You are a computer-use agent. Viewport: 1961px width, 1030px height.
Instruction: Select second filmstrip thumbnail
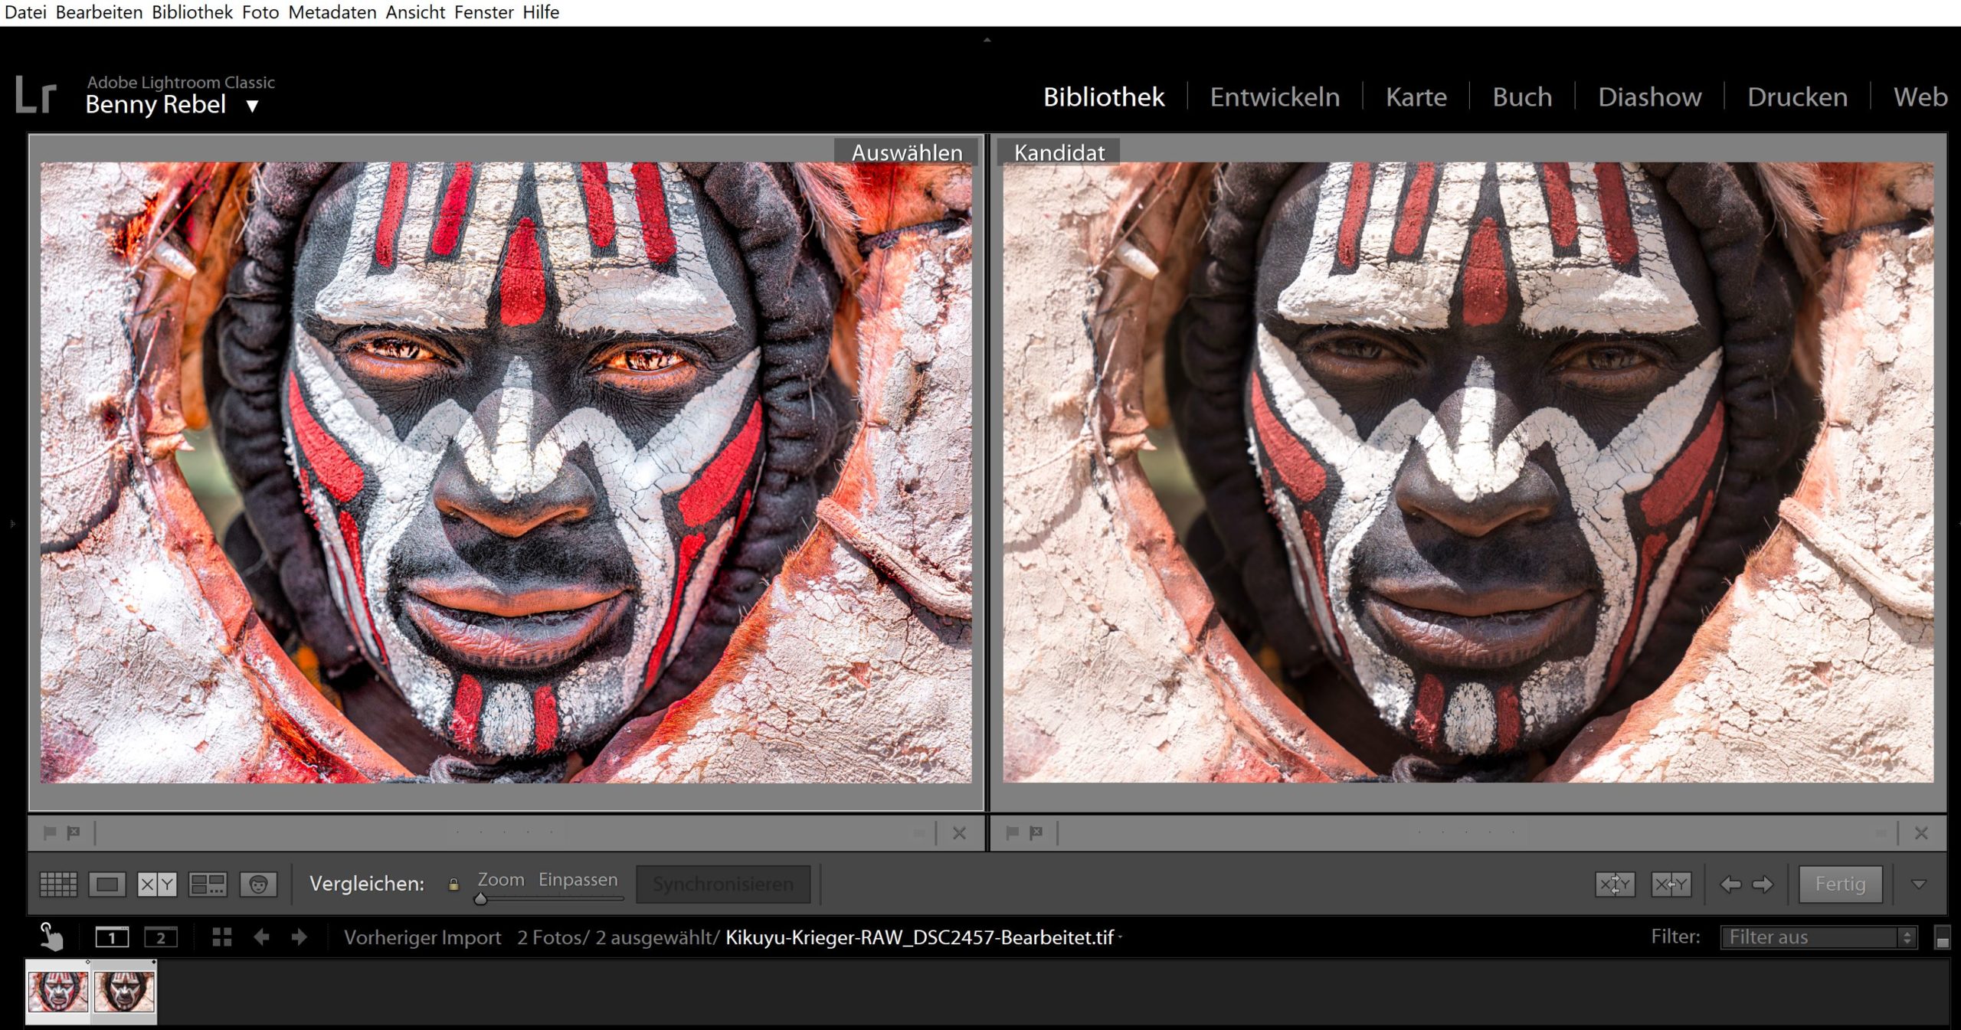point(124,992)
